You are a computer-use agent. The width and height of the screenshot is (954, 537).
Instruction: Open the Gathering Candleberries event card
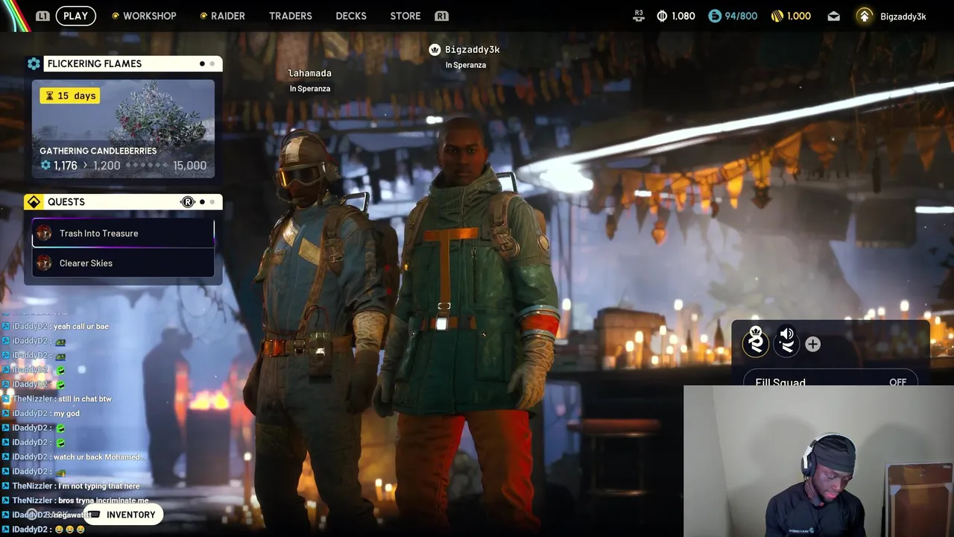pyautogui.click(x=123, y=128)
